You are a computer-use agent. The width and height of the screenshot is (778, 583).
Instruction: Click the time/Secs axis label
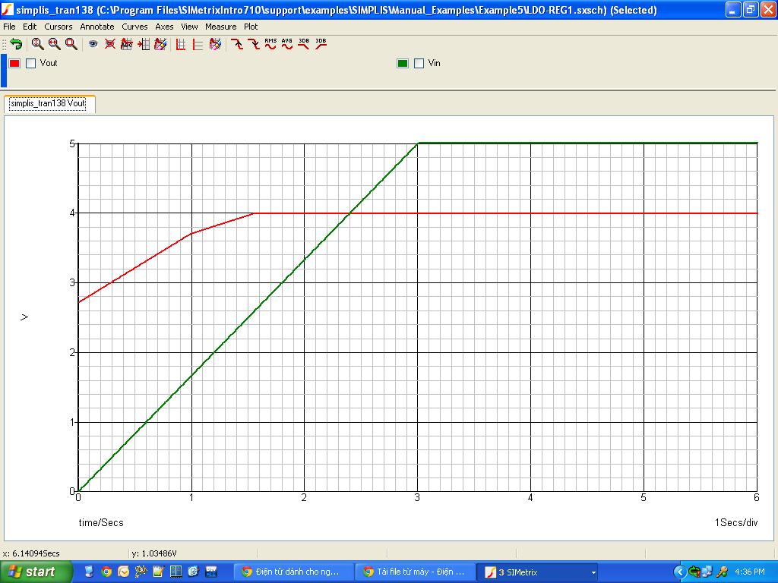click(x=101, y=522)
